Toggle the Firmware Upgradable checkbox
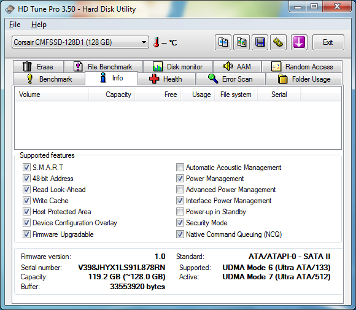This screenshot has width=356, height=310. click(26, 234)
